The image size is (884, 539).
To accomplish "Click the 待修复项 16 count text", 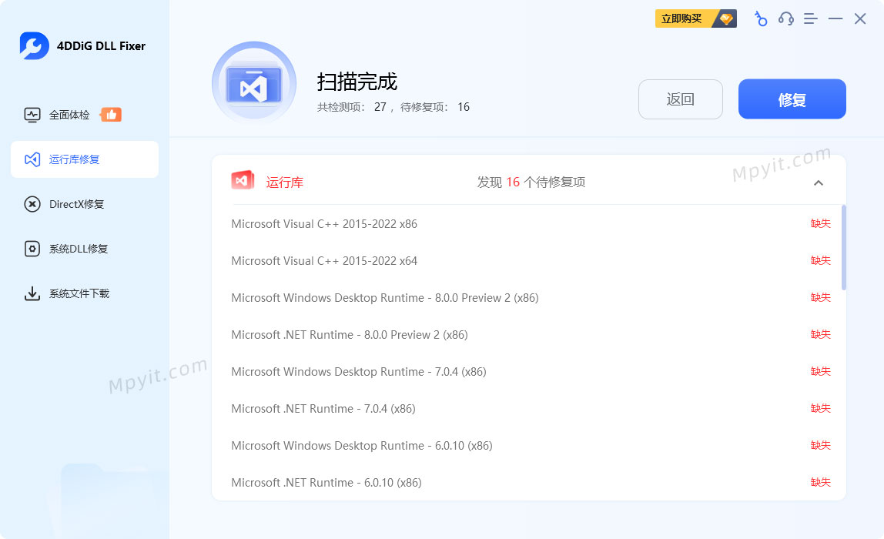I will pos(434,107).
